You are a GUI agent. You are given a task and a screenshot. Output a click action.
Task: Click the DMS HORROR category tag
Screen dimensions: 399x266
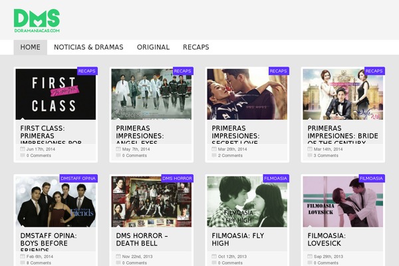point(177,178)
